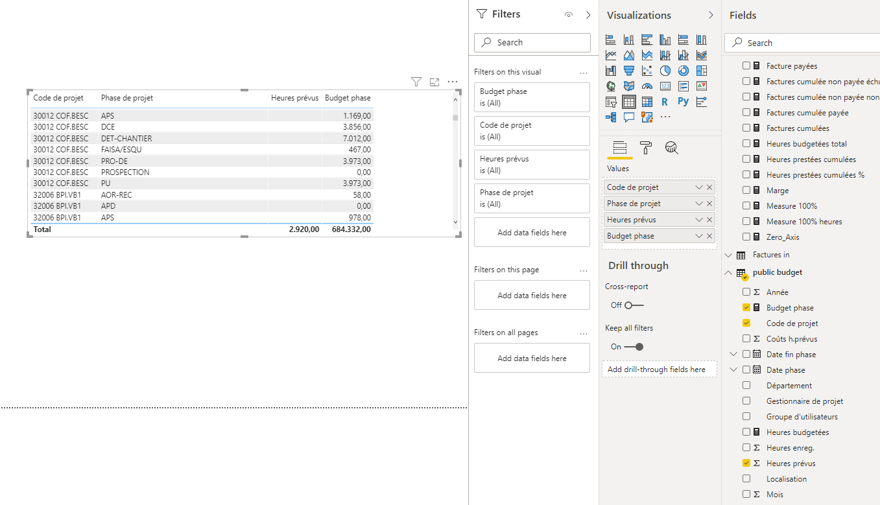The image size is (880, 505).
Task: Turn off the Keep all filters toggle
Action: tap(634, 347)
